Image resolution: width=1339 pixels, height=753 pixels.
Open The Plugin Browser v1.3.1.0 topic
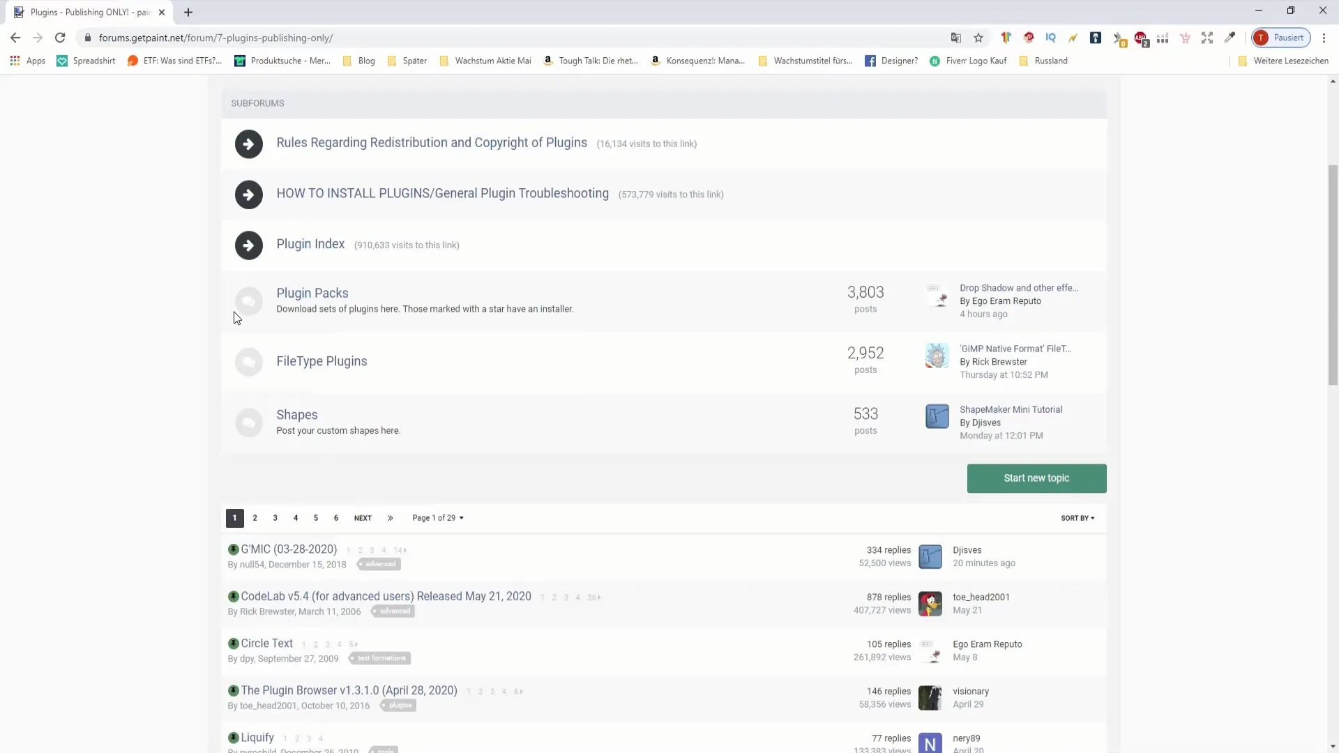point(349,690)
